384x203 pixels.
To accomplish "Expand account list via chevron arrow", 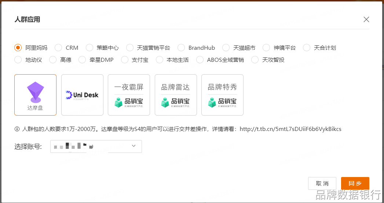I will click(x=134, y=146).
